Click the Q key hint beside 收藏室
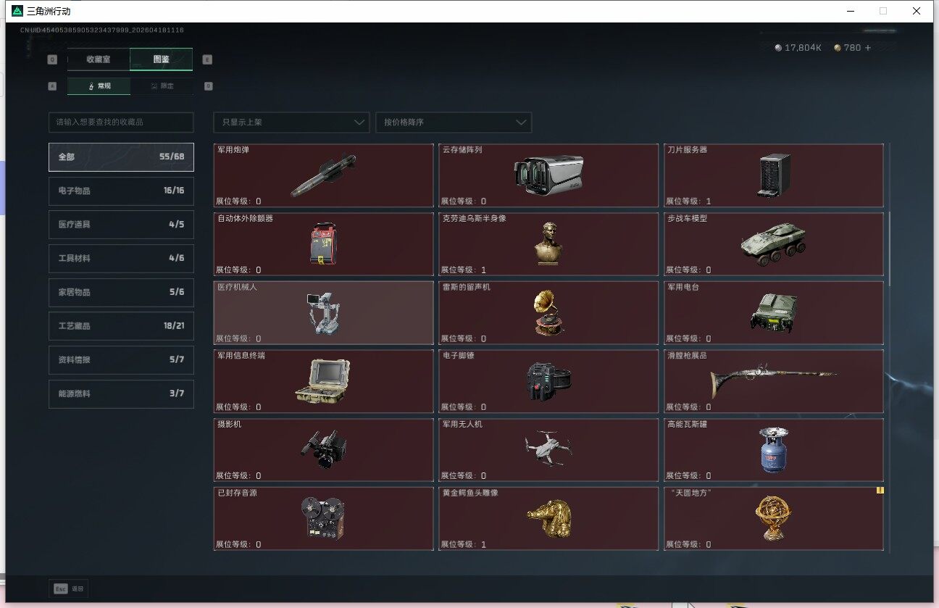The width and height of the screenshot is (939, 608). (51, 59)
